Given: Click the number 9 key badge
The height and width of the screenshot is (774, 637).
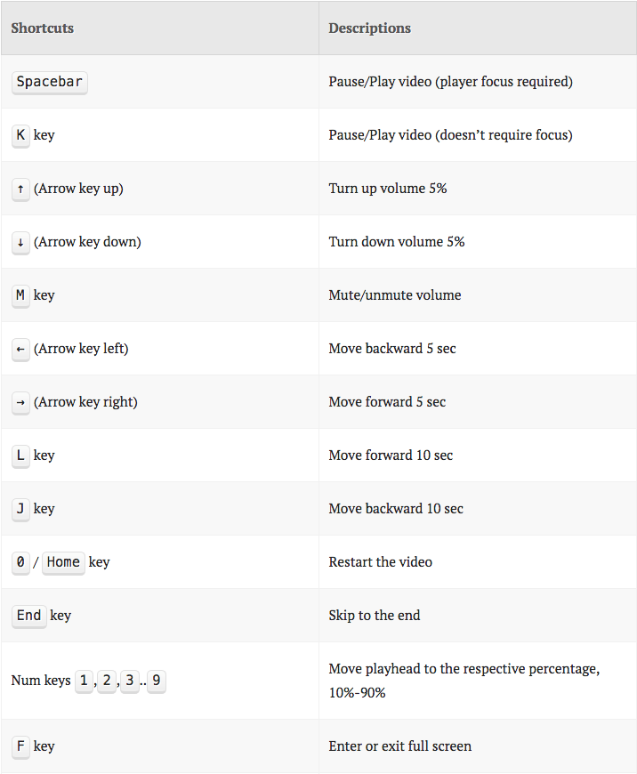Looking at the screenshot, I should tap(157, 681).
